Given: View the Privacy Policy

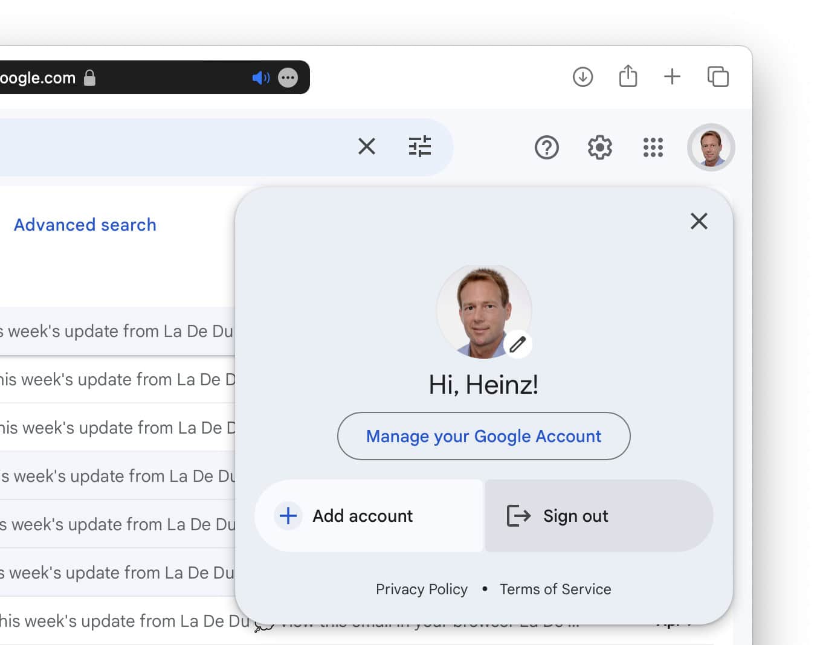Looking at the screenshot, I should coord(422,589).
